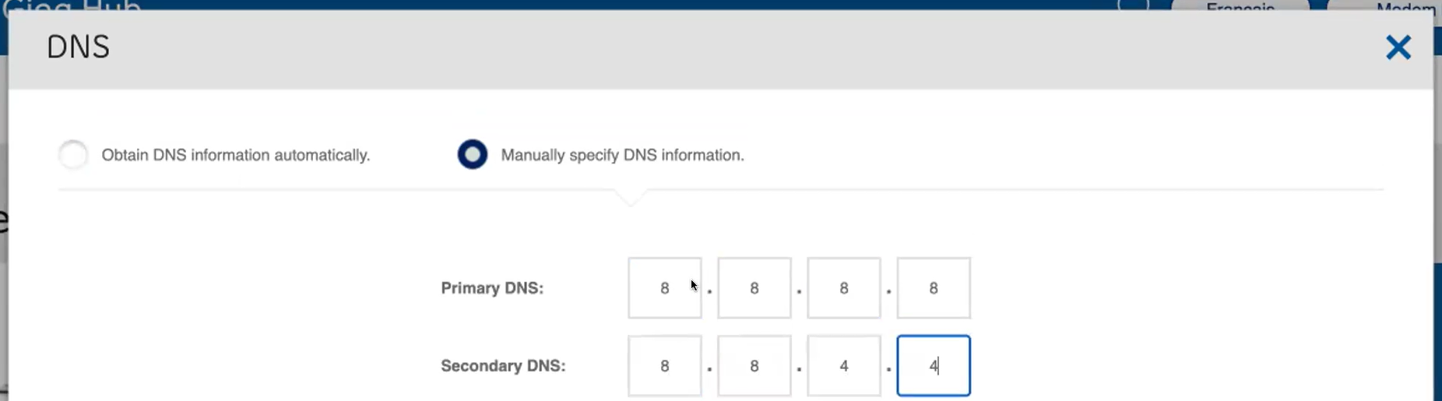Switch language with the Français button
Viewport: 1442px width, 401px height.
pos(1240,6)
